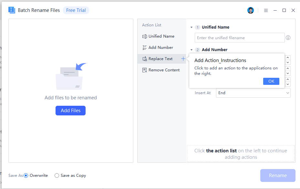
Task: Collapse the Unified Name step
Action: (x=191, y=27)
